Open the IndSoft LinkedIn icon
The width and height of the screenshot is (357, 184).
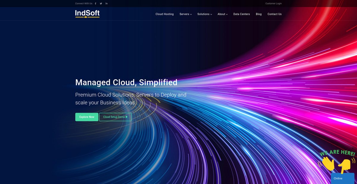[x=107, y=4]
